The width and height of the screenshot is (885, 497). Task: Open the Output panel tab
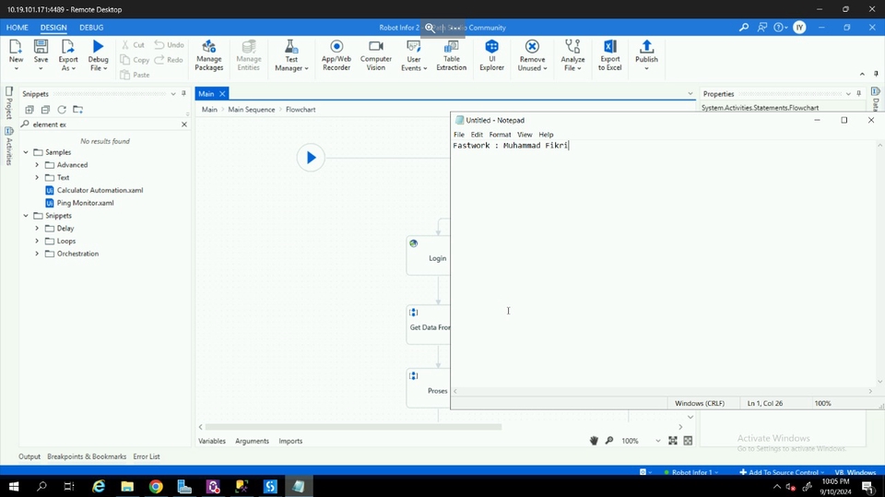pos(29,456)
